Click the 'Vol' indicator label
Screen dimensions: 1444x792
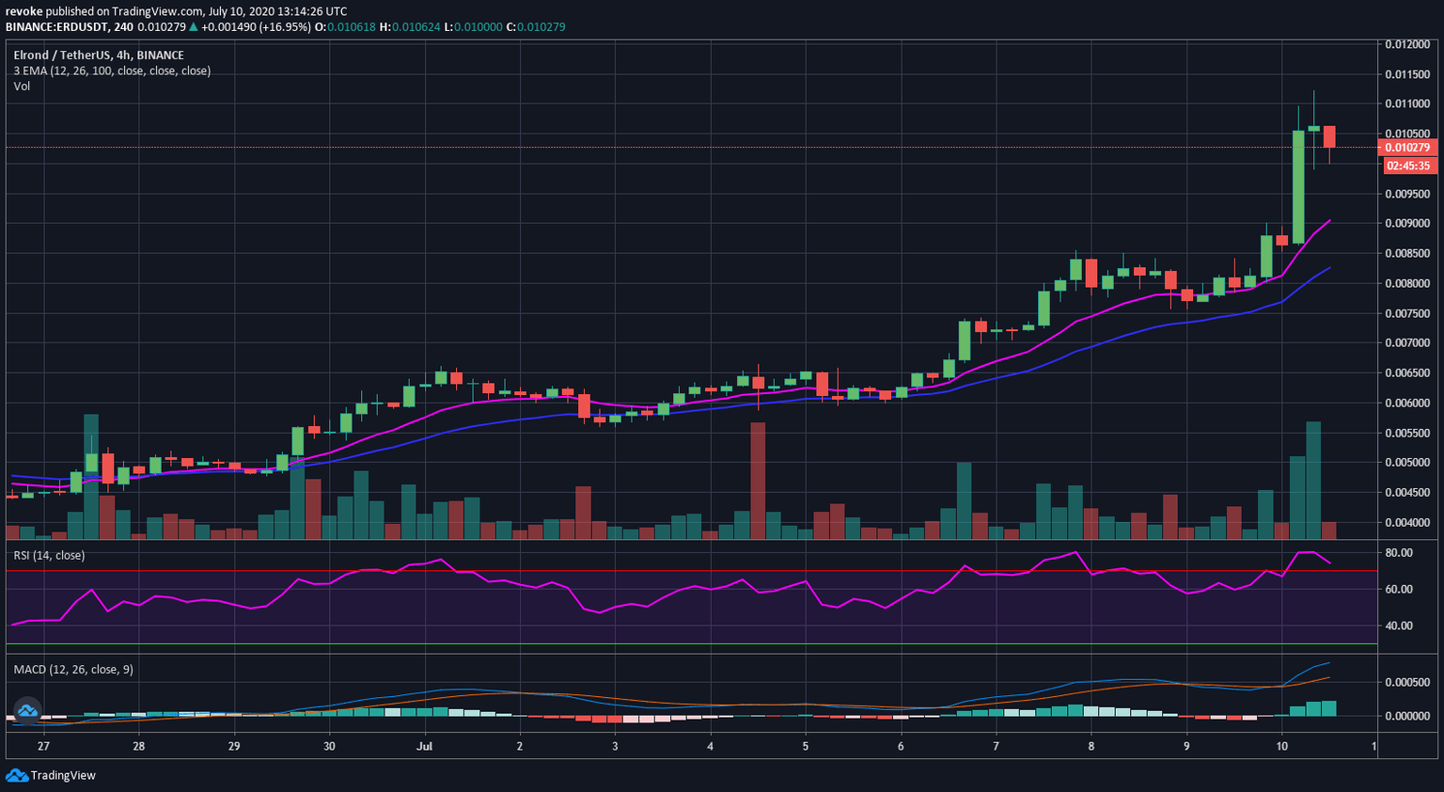pos(22,86)
